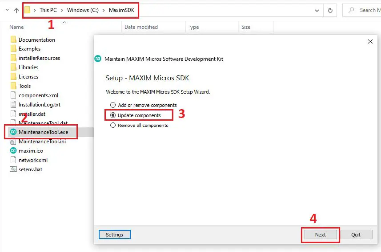Click the Explorer search box
Image resolution: width=381 pixels, height=252 pixels.
(362, 10)
